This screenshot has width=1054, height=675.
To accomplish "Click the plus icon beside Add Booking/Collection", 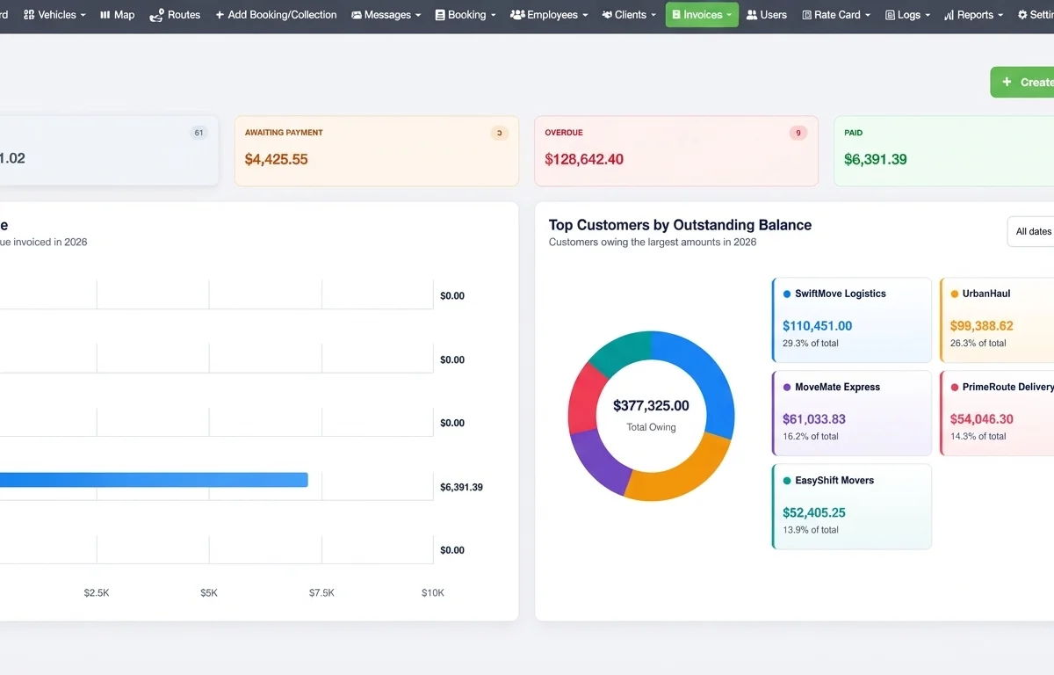I will [220, 15].
